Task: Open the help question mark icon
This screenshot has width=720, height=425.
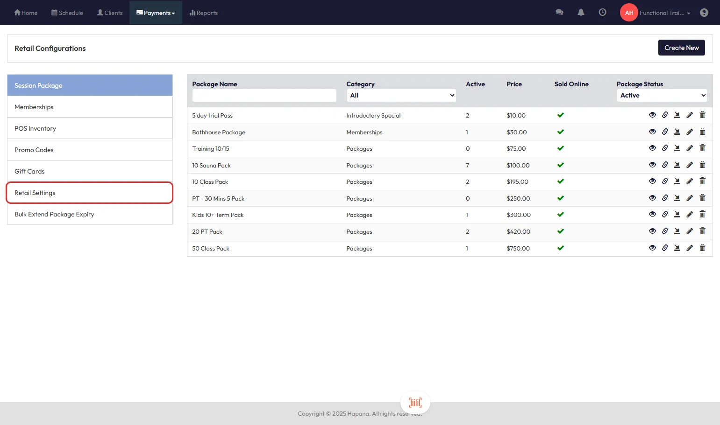Action: [x=704, y=13]
